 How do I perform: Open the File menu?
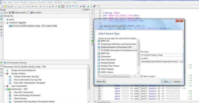click(x=4, y=3)
